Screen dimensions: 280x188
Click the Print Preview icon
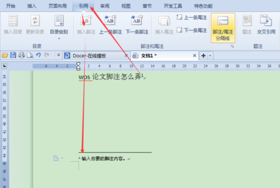tap(30, 55)
